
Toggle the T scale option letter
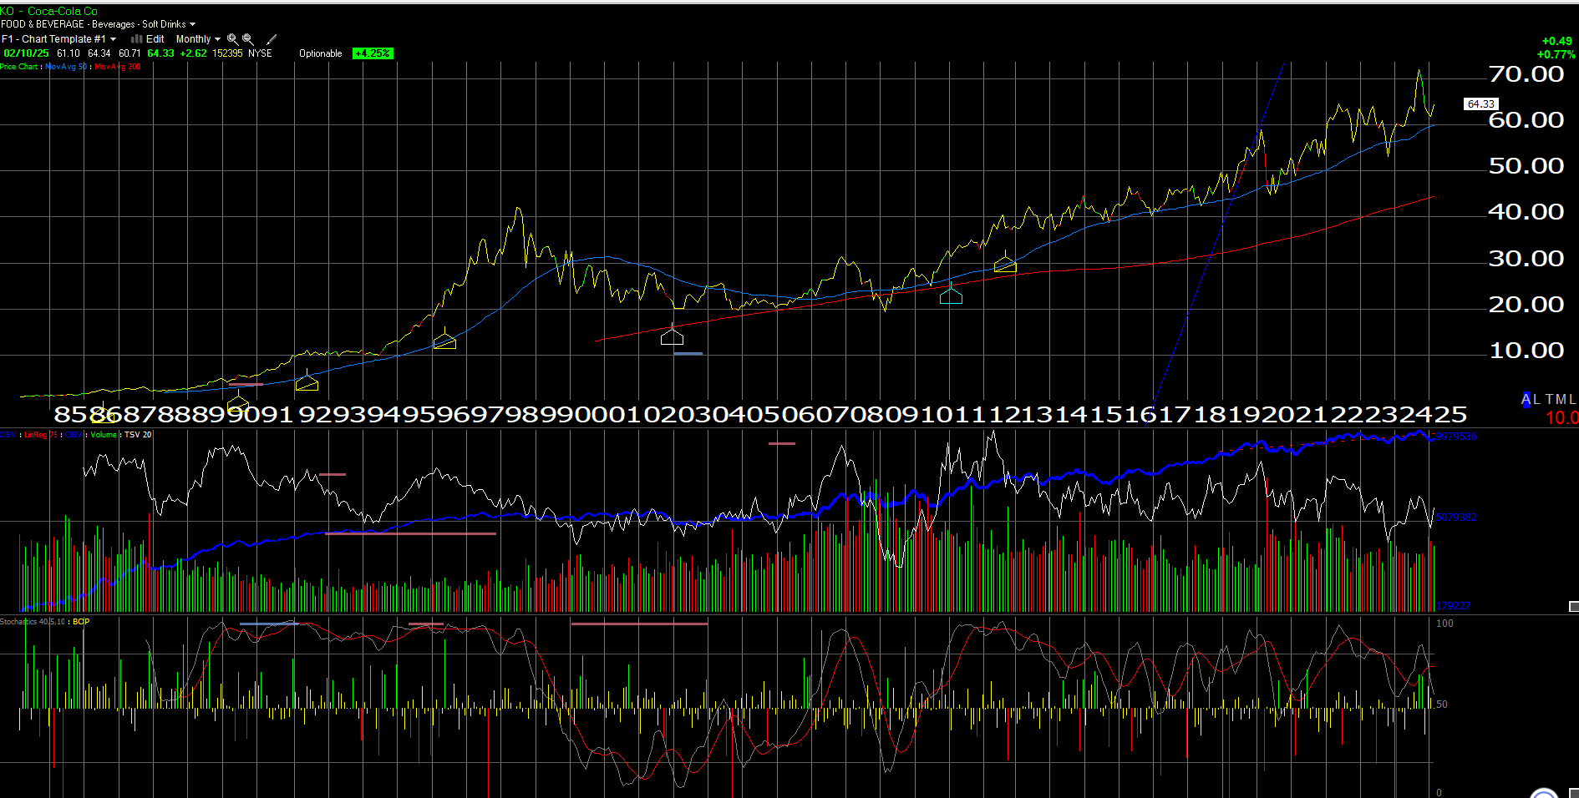[x=1550, y=400]
